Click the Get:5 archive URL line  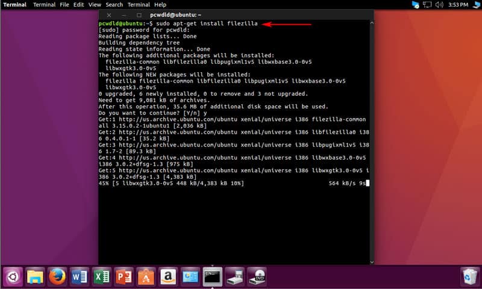234,170
